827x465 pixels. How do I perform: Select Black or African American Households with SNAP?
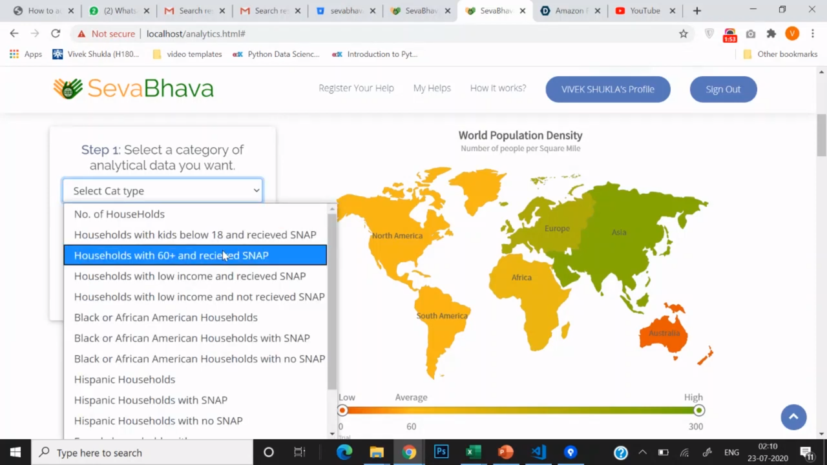click(195, 338)
